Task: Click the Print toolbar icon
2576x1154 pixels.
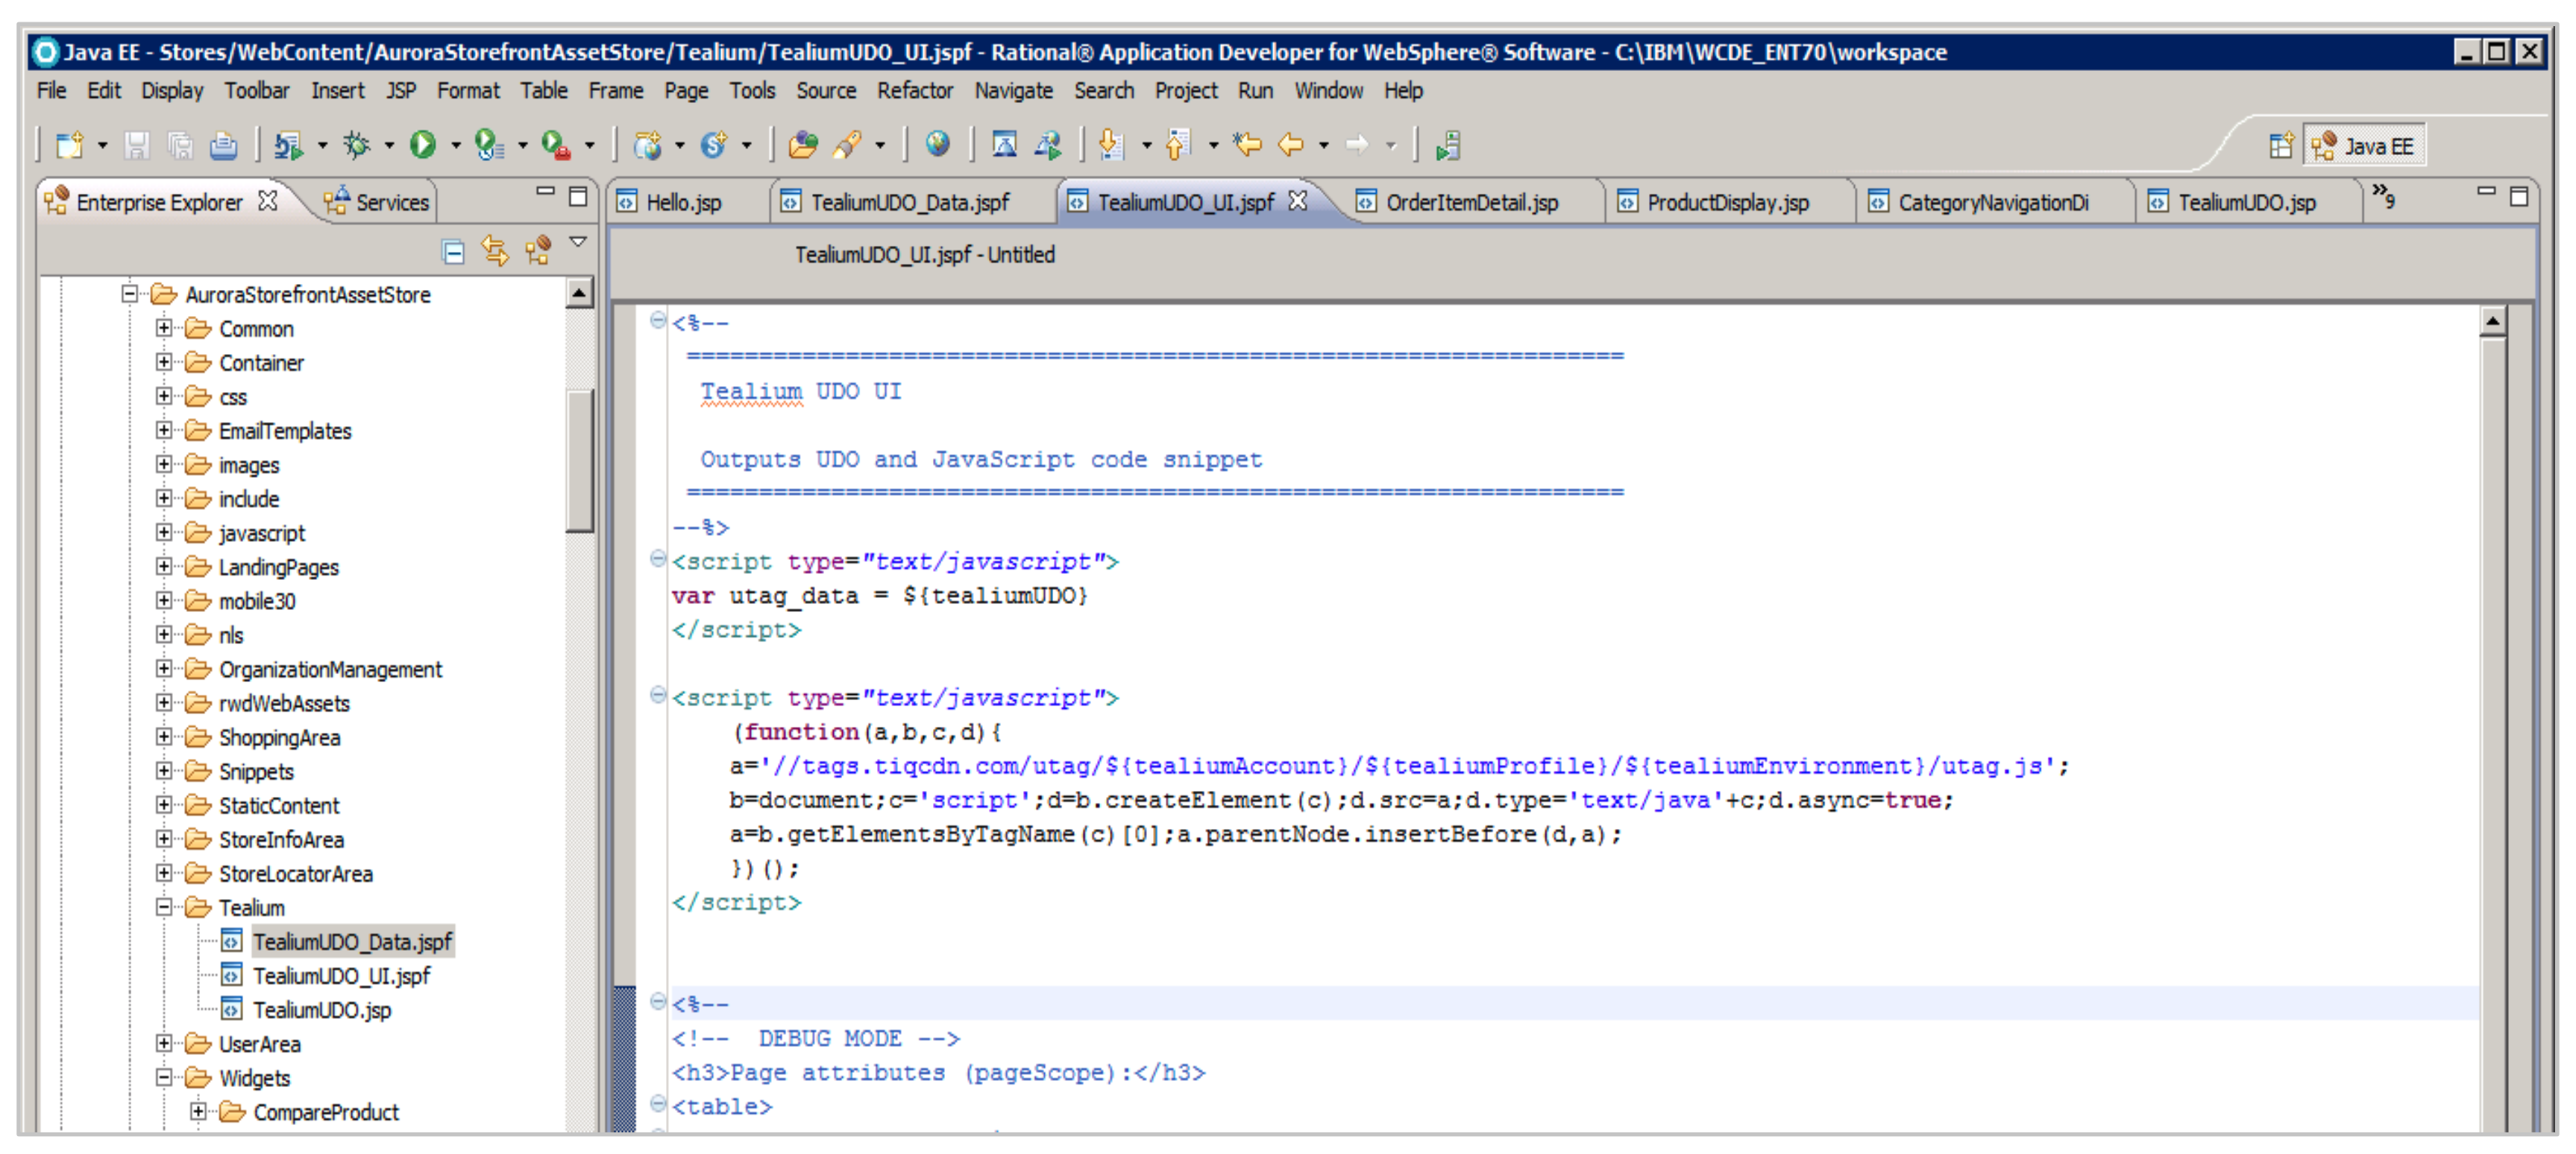Action: pyautogui.click(x=223, y=147)
